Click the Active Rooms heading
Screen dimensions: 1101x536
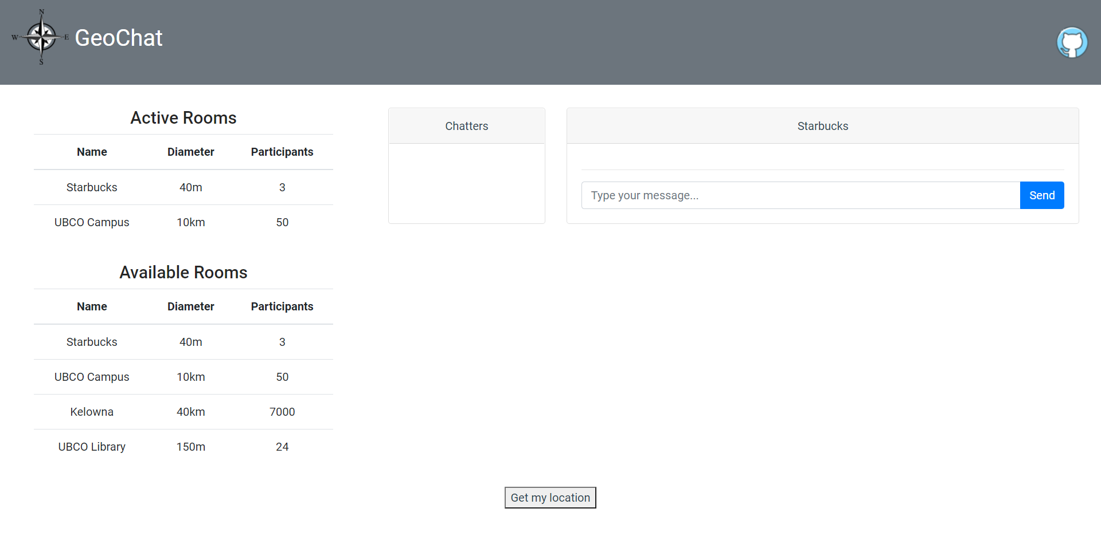coord(183,117)
